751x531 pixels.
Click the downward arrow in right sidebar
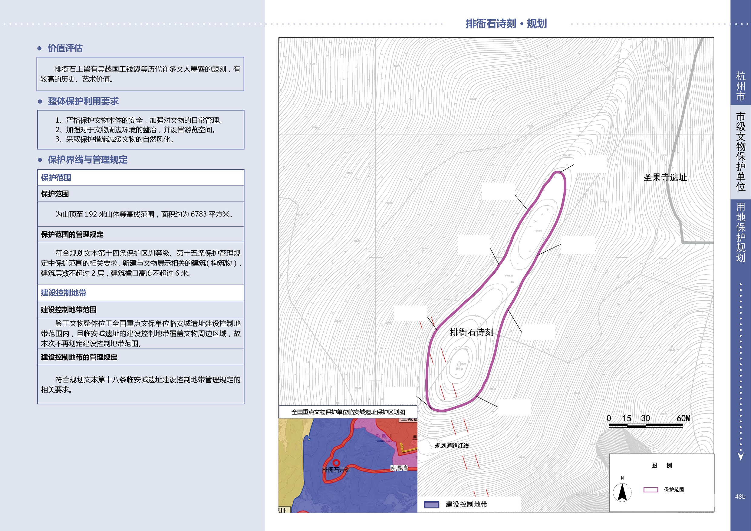coord(741,456)
